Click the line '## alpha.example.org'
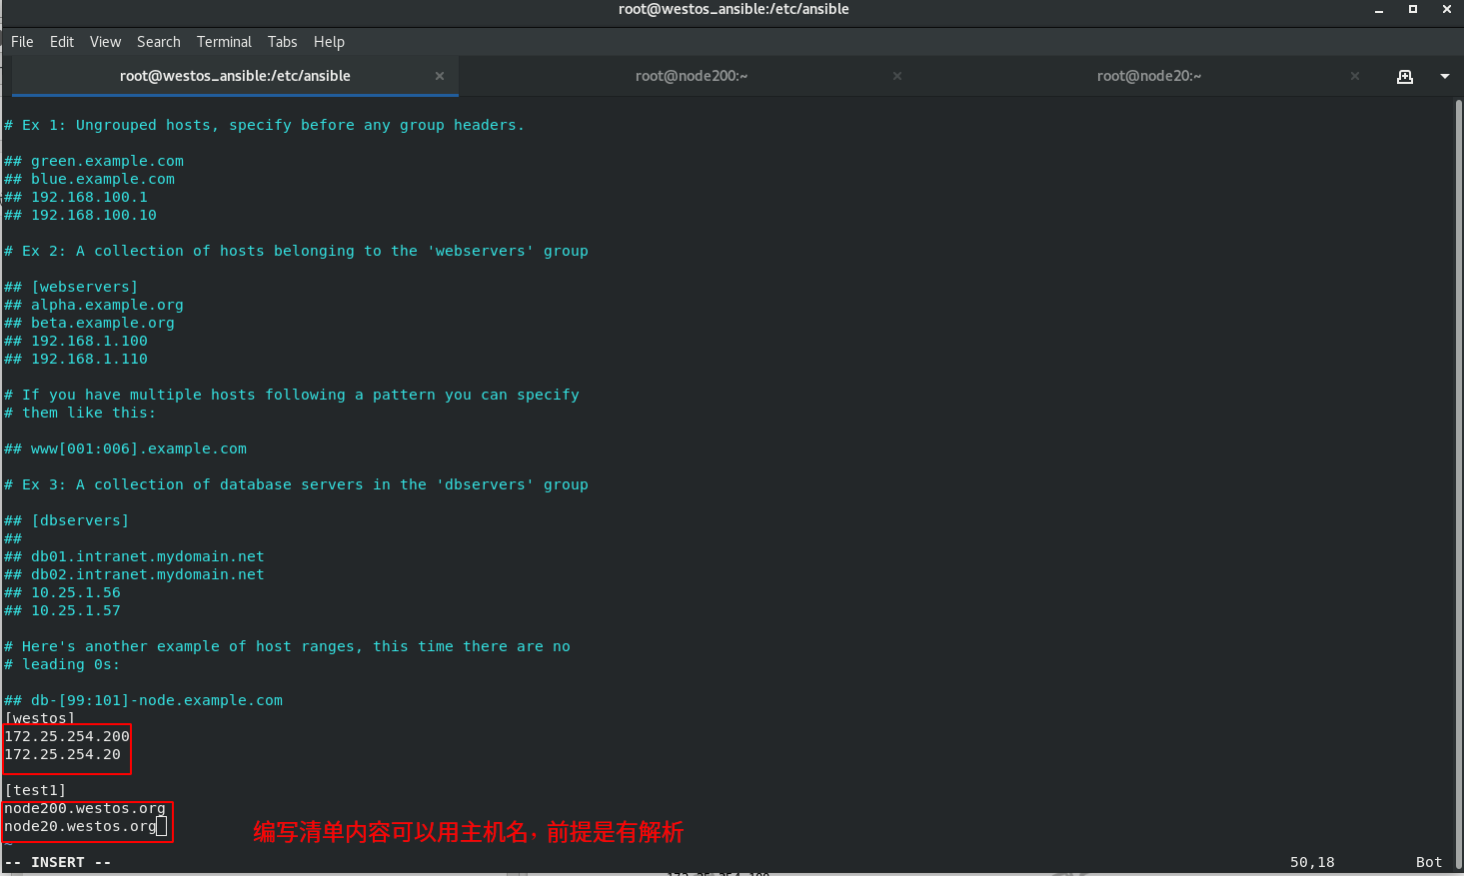Viewport: 1464px width, 876px height. [x=94, y=305]
